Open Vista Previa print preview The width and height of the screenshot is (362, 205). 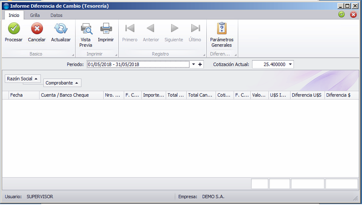coord(86,29)
